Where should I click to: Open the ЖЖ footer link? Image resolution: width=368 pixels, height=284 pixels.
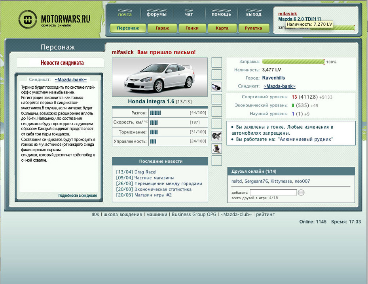[x=95, y=214]
